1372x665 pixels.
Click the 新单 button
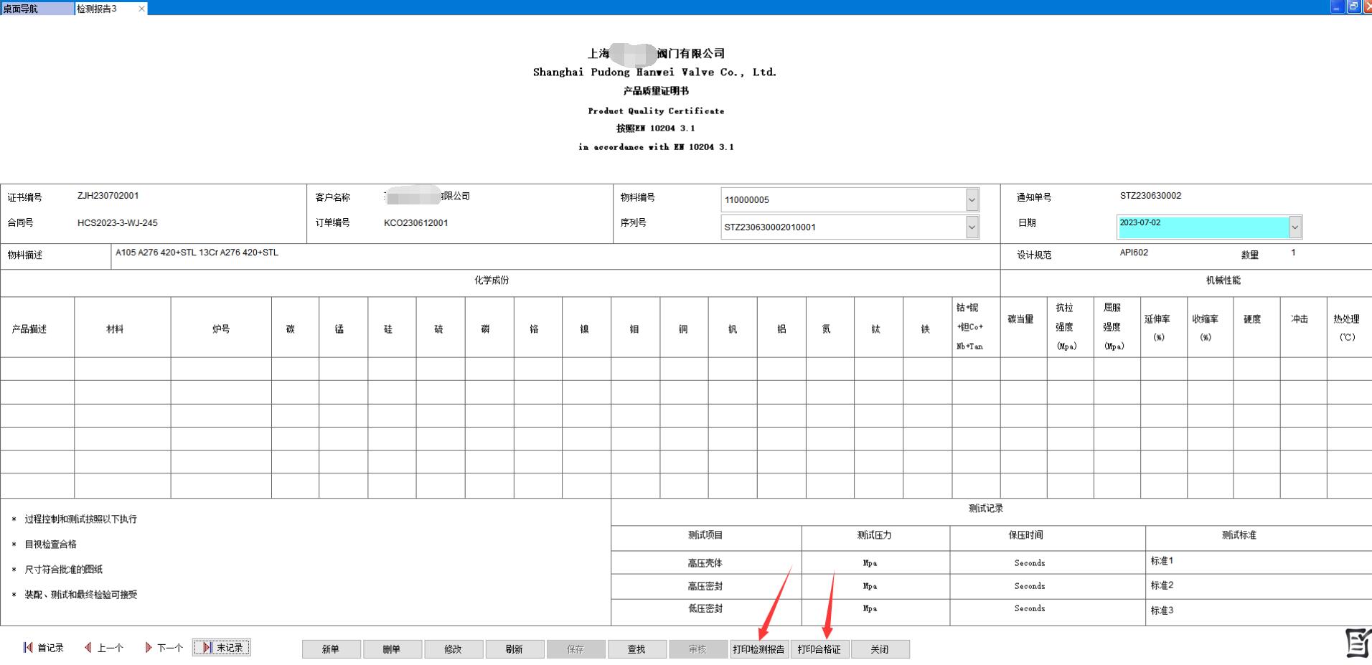(331, 649)
